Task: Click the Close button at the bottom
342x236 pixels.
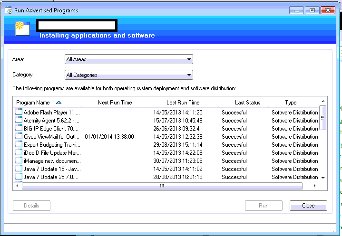Action: [308, 206]
